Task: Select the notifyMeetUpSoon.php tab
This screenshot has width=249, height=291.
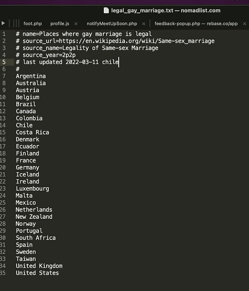Action: tap(112, 24)
